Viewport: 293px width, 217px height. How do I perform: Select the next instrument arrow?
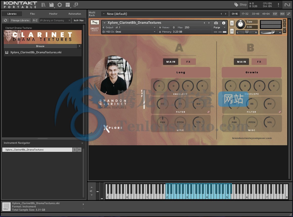coord(209,23)
